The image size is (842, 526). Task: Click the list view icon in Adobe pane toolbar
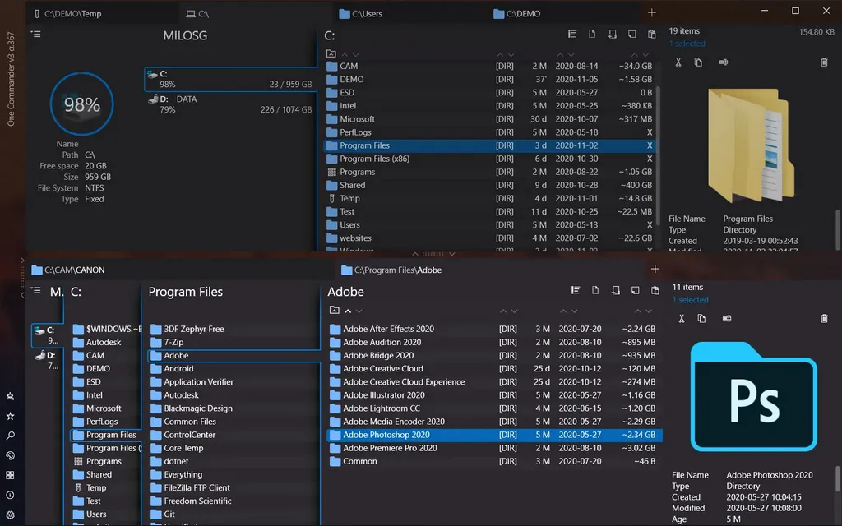[576, 290]
